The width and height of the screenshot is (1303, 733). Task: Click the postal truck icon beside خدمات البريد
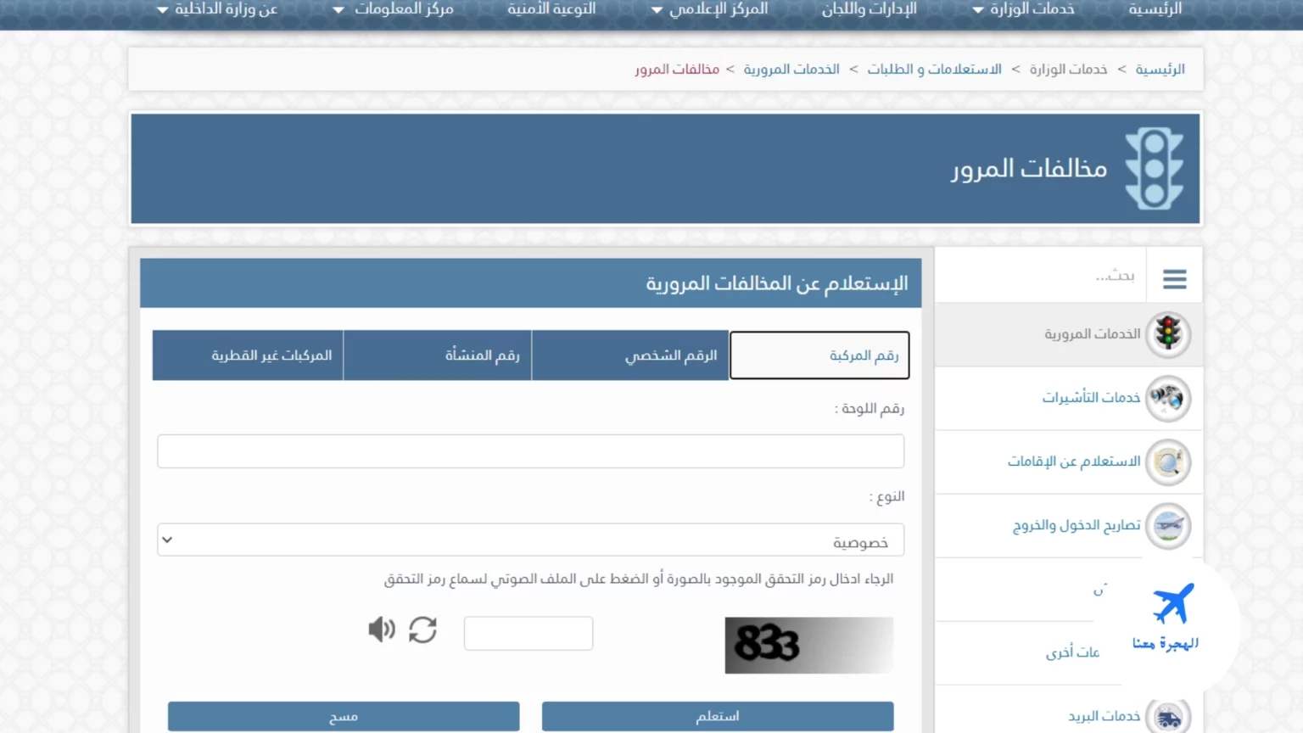tap(1168, 717)
